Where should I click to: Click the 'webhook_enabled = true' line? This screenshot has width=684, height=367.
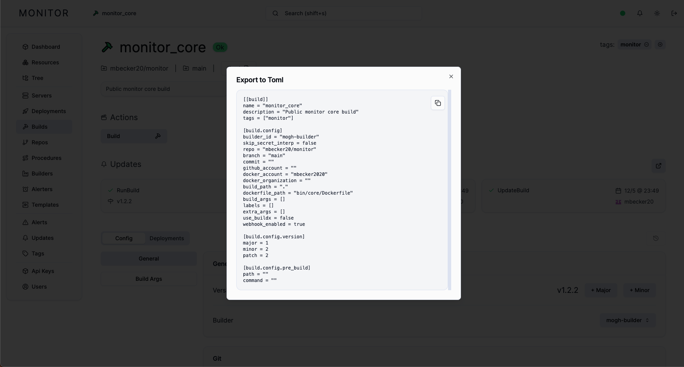click(x=274, y=224)
